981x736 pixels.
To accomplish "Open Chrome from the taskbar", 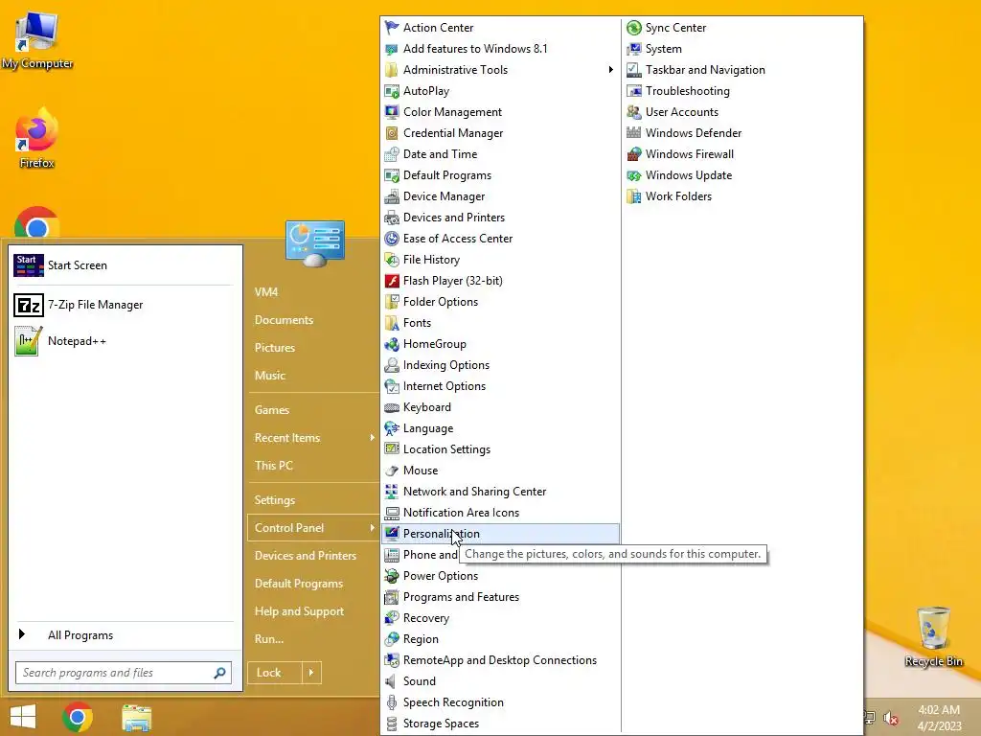I will (78, 717).
